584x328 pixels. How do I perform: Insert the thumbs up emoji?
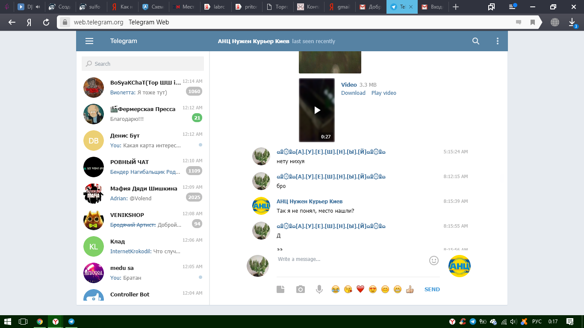(x=410, y=289)
